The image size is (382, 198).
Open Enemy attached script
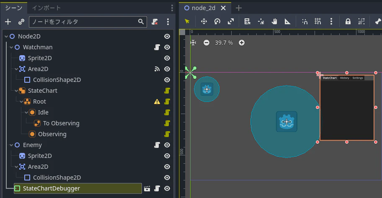pyautogui.click(x=157, y=145)
